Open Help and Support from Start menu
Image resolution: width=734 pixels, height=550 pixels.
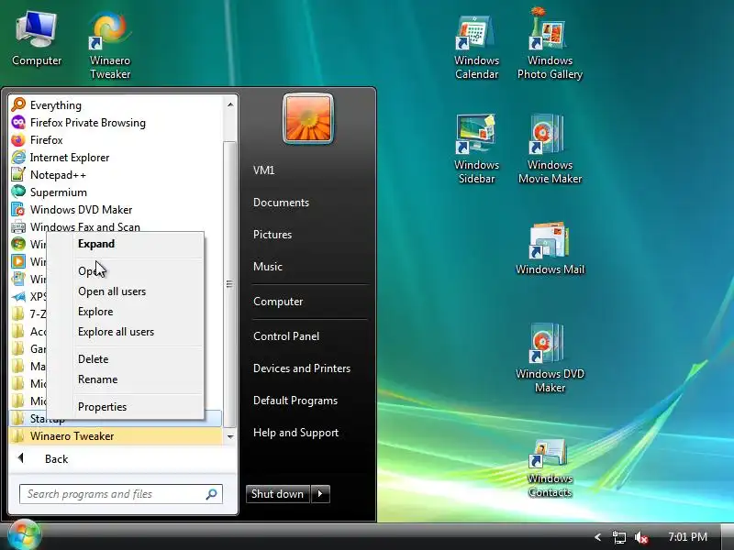[x=310, y=433]
